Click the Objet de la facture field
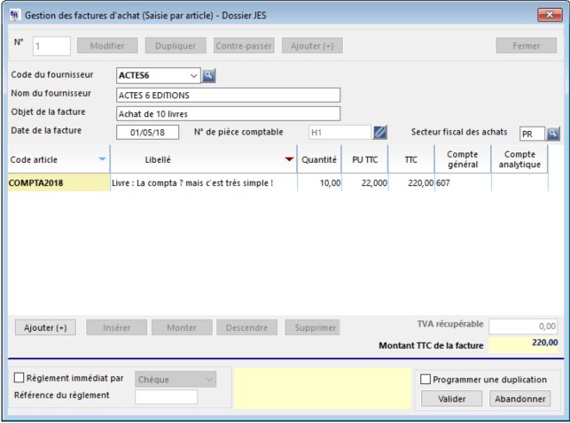The width and height of the screenshot is (570, 423). click(229, 113)
